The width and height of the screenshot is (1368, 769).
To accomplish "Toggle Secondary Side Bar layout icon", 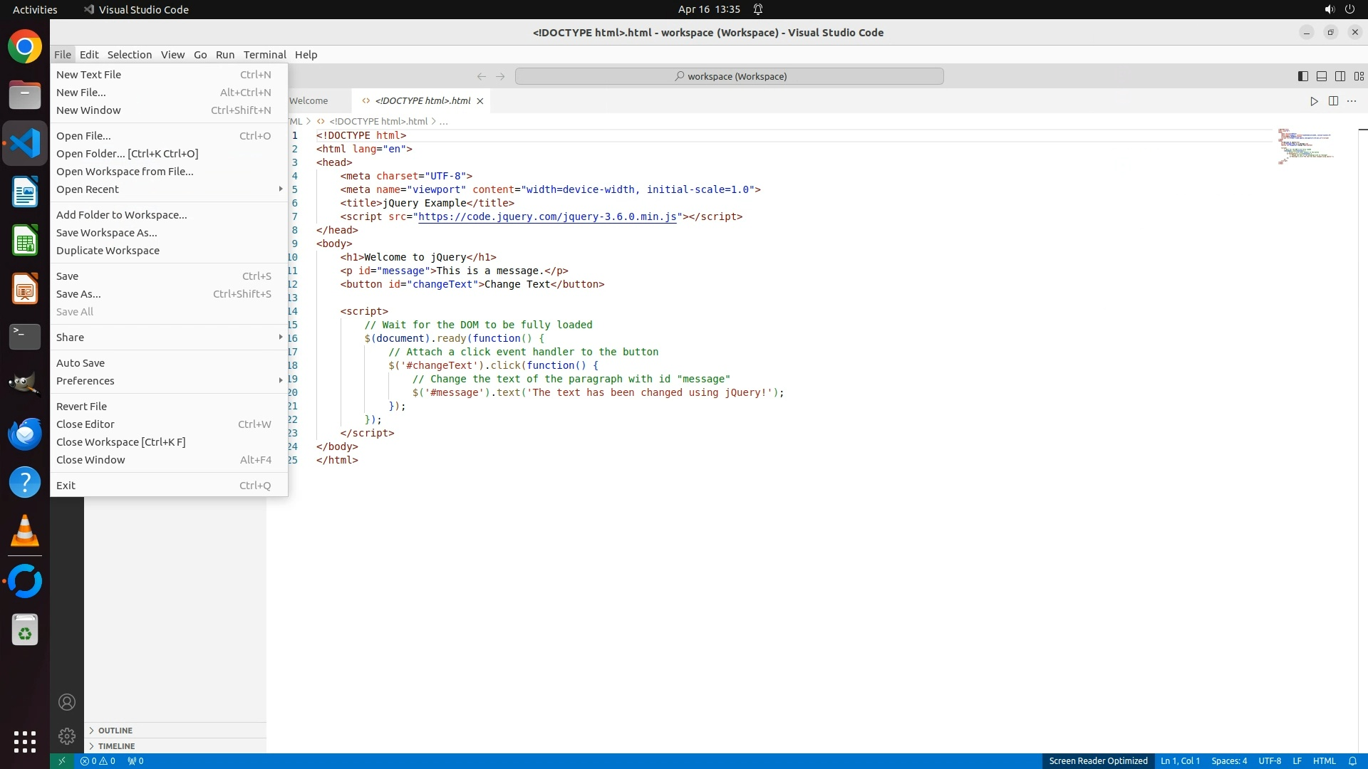I will point(1339,76).
